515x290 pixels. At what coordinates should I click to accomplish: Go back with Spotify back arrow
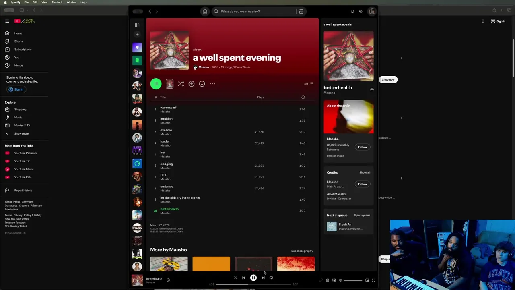pos(150,11)
